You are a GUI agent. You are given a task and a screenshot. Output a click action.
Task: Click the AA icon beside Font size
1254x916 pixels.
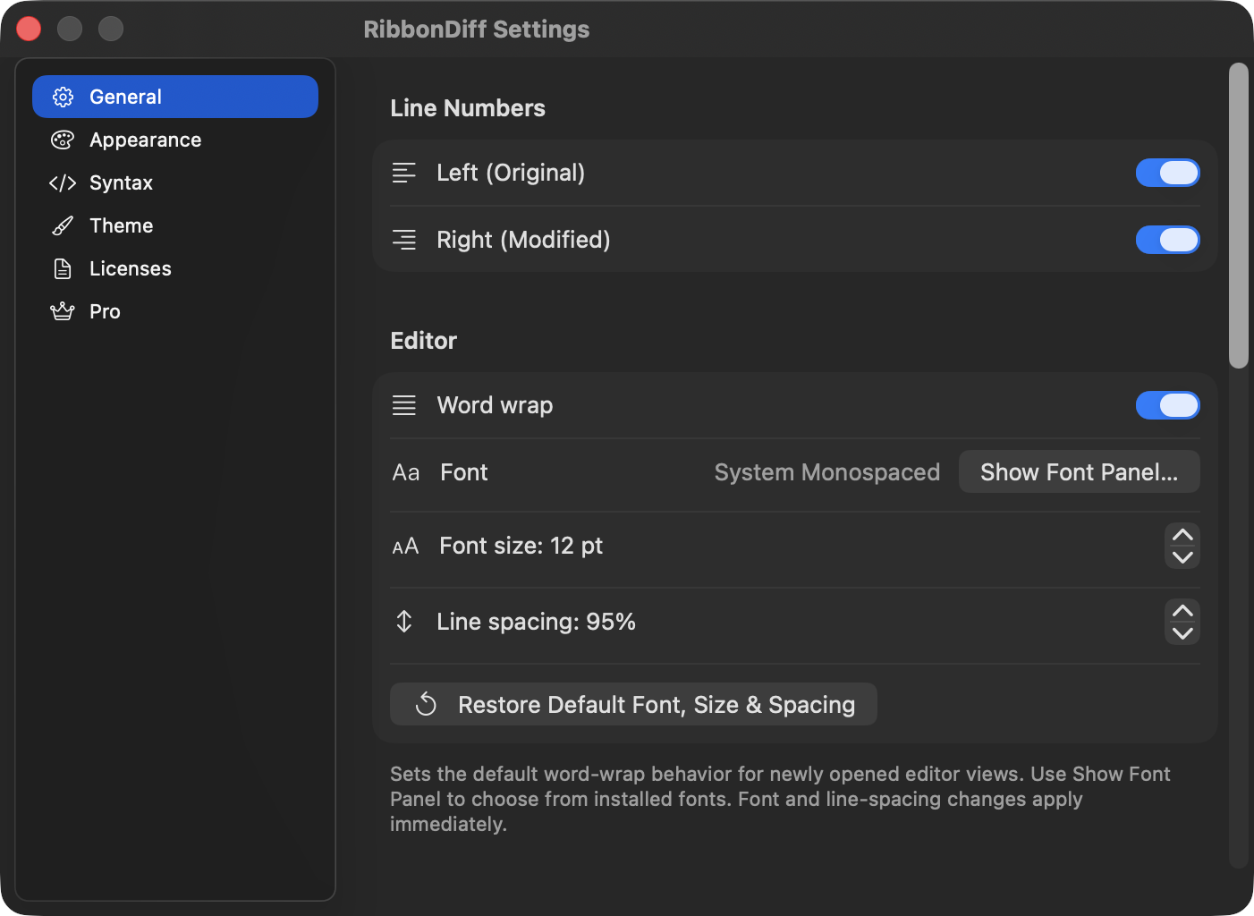click(406, 546)
